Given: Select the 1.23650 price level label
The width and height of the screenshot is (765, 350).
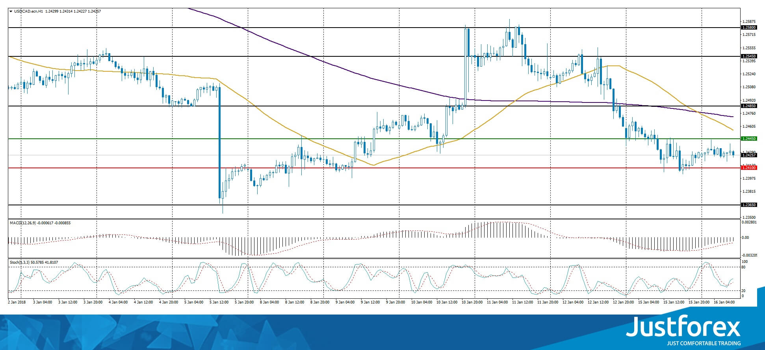Looking at the screenshot, I should click(749, 205).
